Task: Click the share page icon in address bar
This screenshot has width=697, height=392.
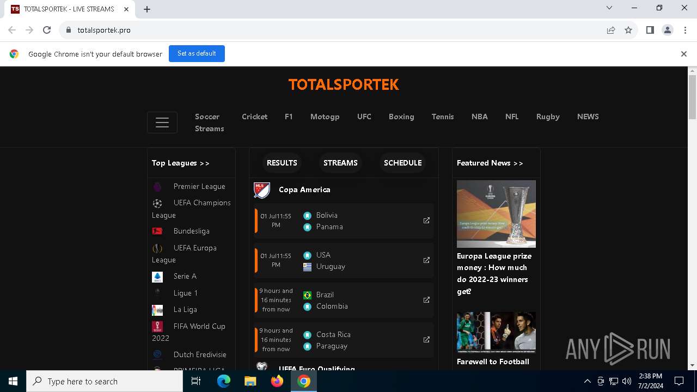Action: click(611, 30)
